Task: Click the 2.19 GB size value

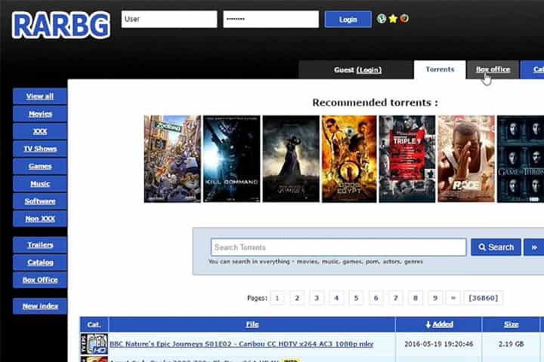Action: (511, 344)
